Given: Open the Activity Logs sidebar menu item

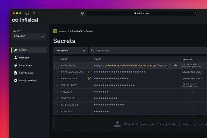Looking at the screenshot, I should [29, 73].
